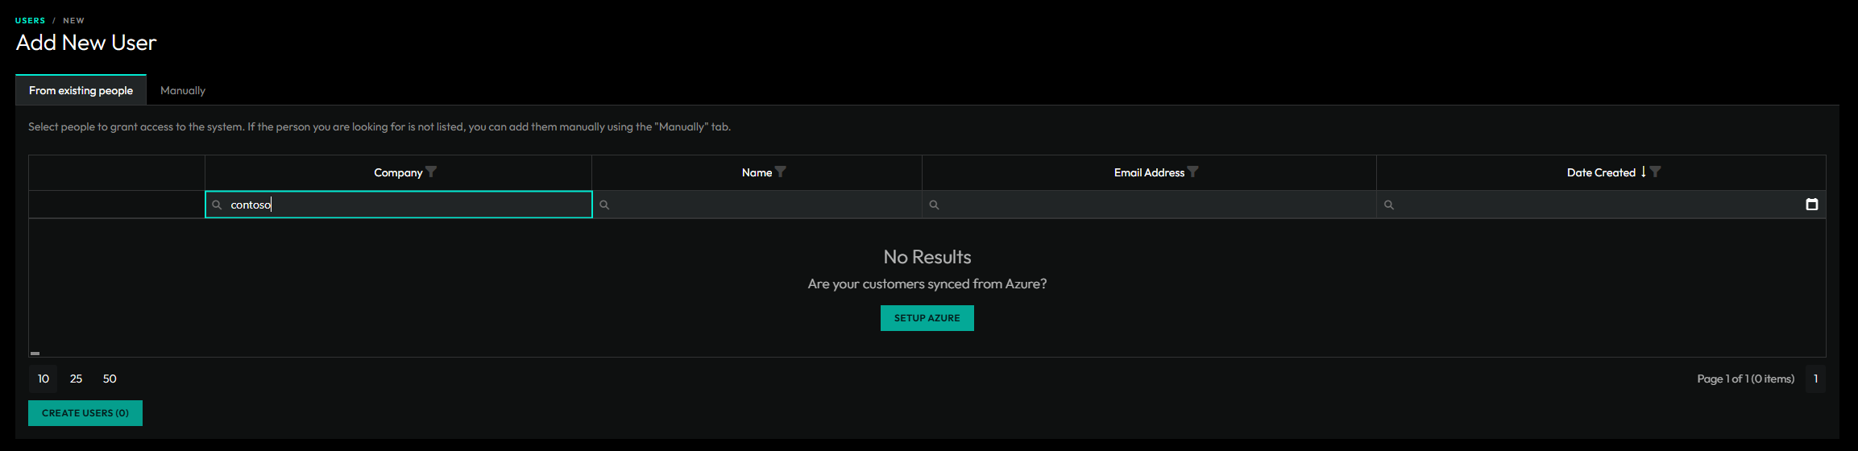Click the search icon in Name filter box

(604, 205)
